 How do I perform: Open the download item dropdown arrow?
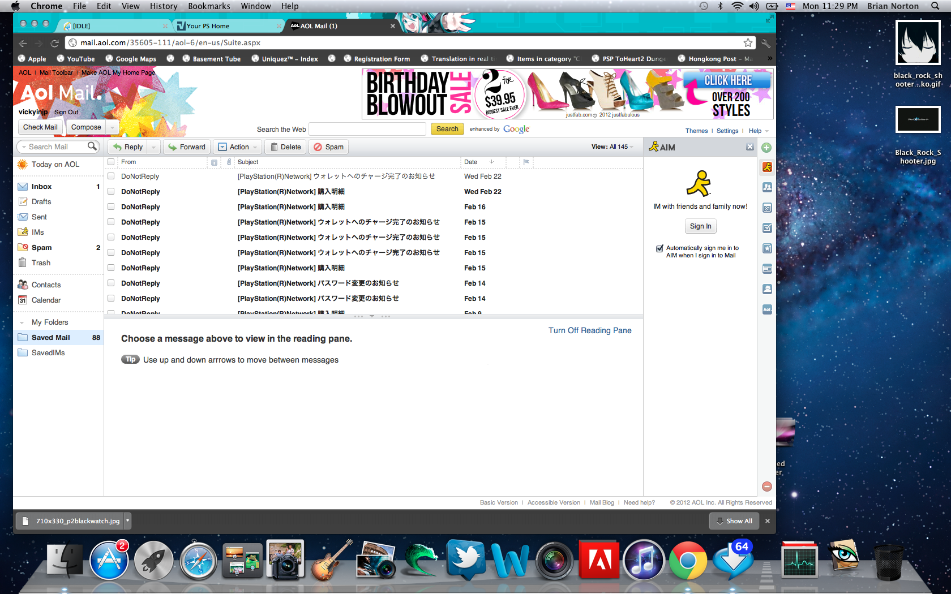coord(128,521)
